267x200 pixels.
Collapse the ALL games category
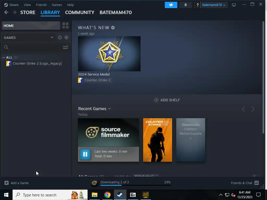(x=4, y=58)
